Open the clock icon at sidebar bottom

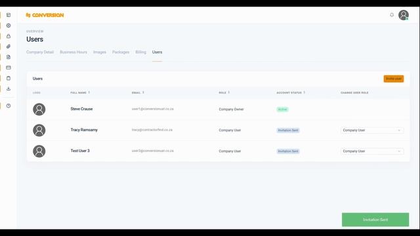click(9, 106)
